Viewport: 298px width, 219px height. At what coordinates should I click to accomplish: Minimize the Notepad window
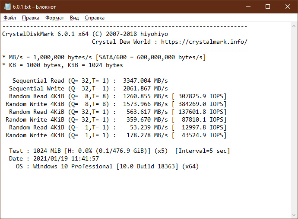point(248,6)
